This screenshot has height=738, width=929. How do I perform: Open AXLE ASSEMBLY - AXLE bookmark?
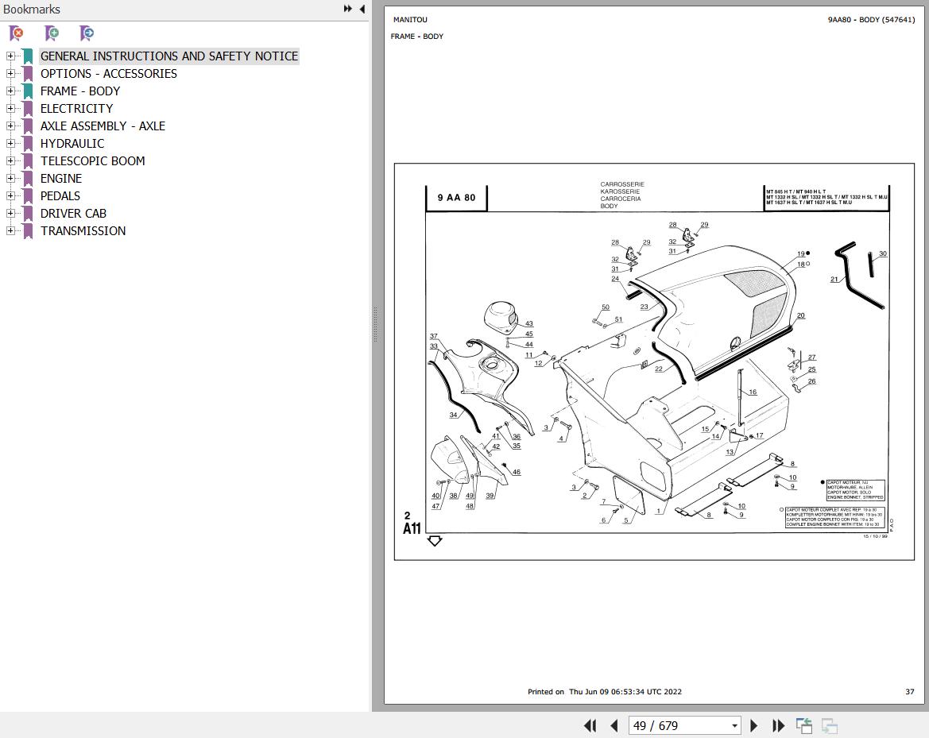pos(103,126)
